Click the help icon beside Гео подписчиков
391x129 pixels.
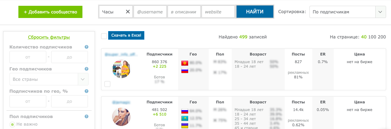[x=86, y=69]
